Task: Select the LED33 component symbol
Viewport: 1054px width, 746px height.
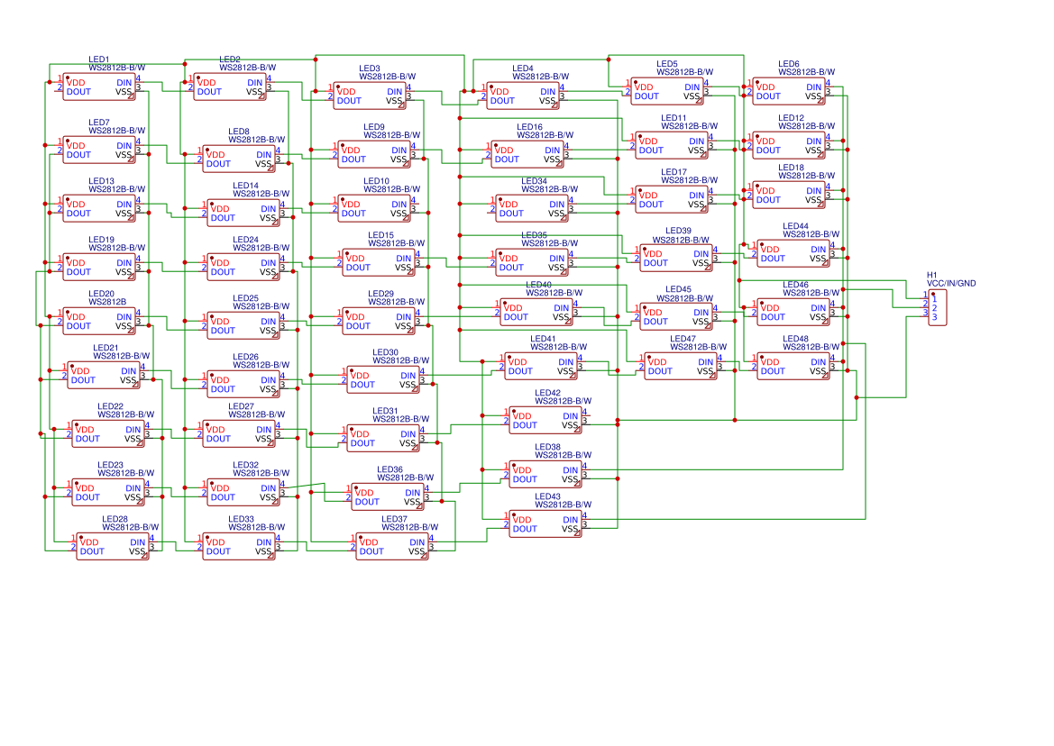Action: (239, 547)
